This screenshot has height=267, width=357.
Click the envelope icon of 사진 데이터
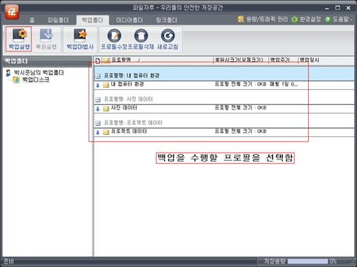tap(106, 109)
